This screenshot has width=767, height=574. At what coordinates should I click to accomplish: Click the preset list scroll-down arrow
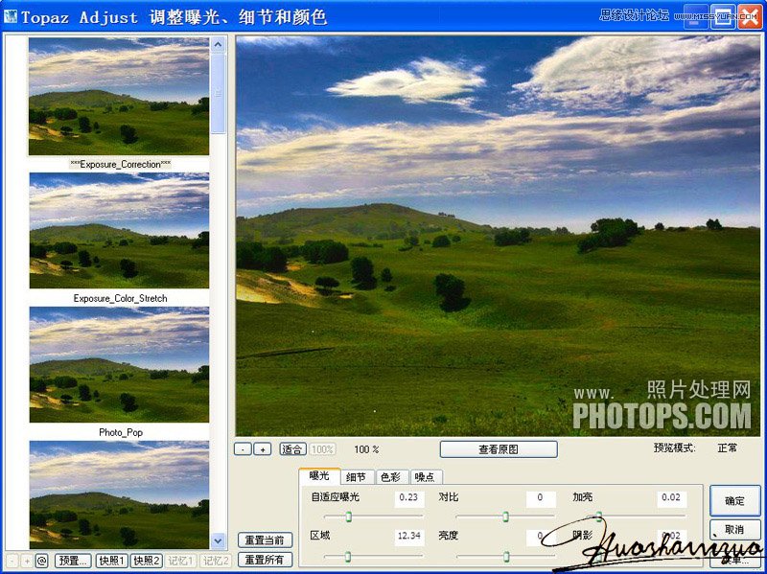click(219, 541)
